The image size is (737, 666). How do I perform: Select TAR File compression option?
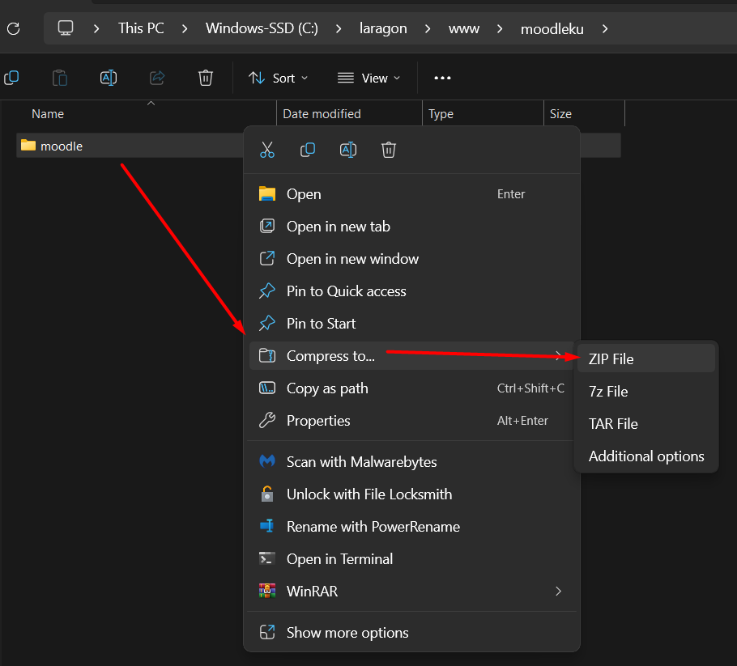click(613, 424)
